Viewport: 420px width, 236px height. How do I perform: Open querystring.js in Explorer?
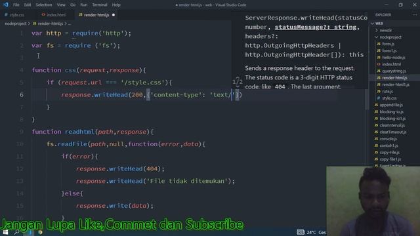pos(394,71)
